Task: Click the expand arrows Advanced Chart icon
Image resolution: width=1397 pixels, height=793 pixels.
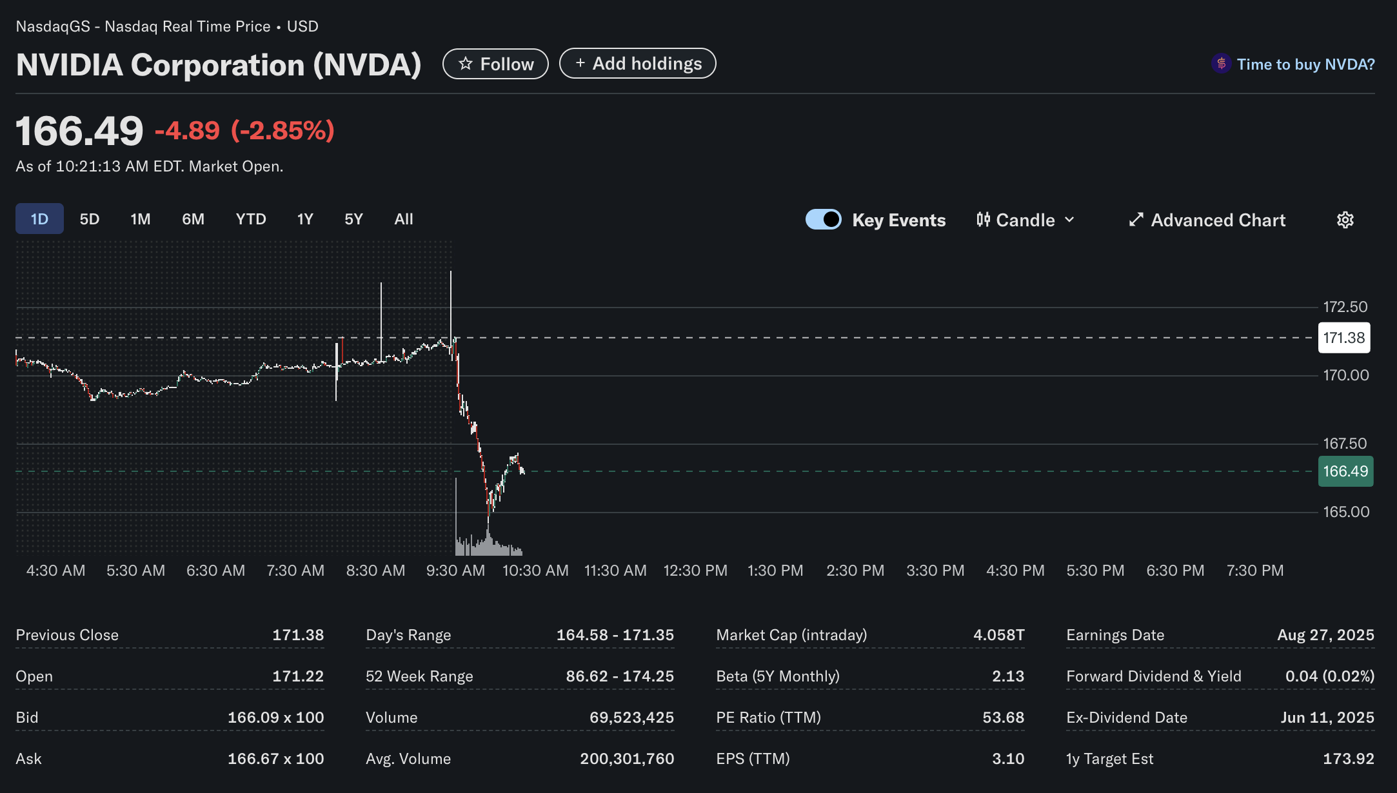Action: (1136, 220)
